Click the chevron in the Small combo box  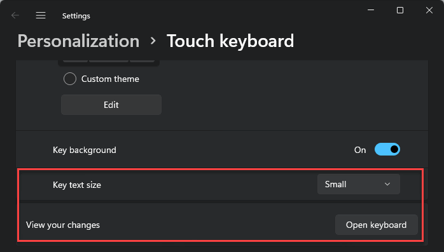coord(387,184)
